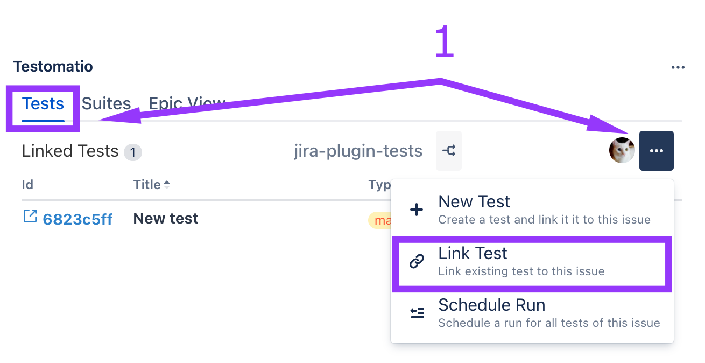Screen dimensions: 705x363
Task: Open test ID 6823c5ff link
Action: pos(77,219)
